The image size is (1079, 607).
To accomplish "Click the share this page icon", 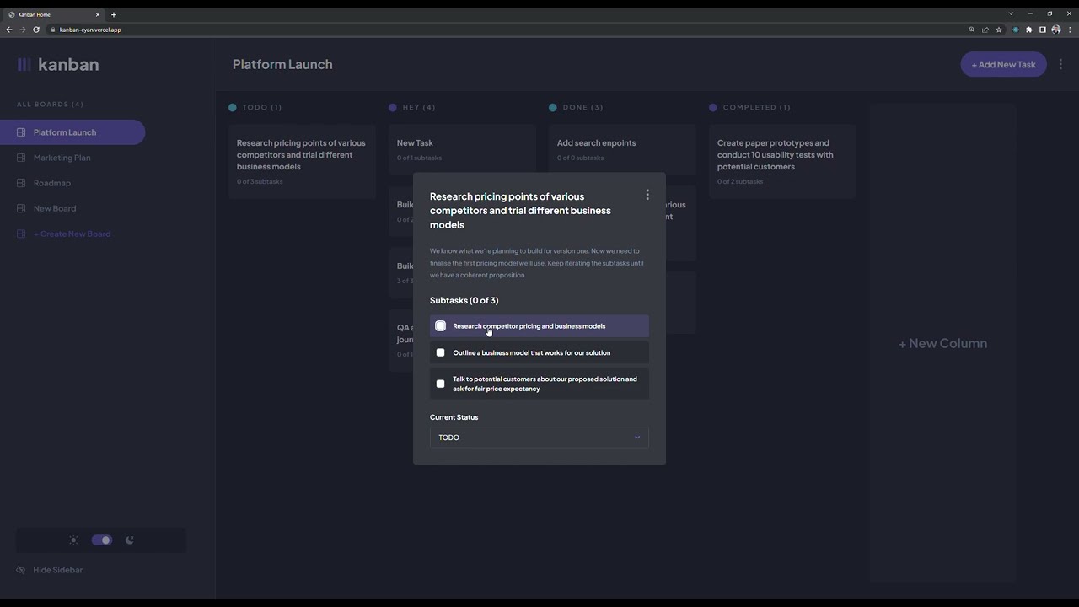I will click(x=985, y=30).
